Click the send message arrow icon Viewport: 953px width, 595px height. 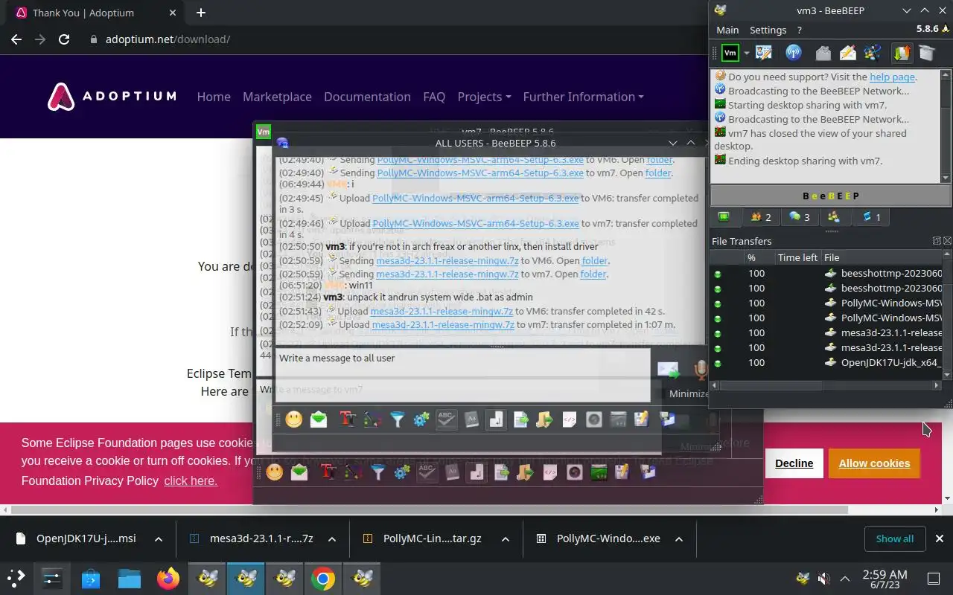click(668, 370)
